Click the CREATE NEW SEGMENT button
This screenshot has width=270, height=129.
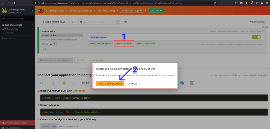coord(110,84)
